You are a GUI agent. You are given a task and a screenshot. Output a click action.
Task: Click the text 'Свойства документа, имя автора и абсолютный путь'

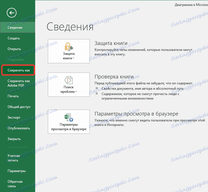tap(143, 89)
